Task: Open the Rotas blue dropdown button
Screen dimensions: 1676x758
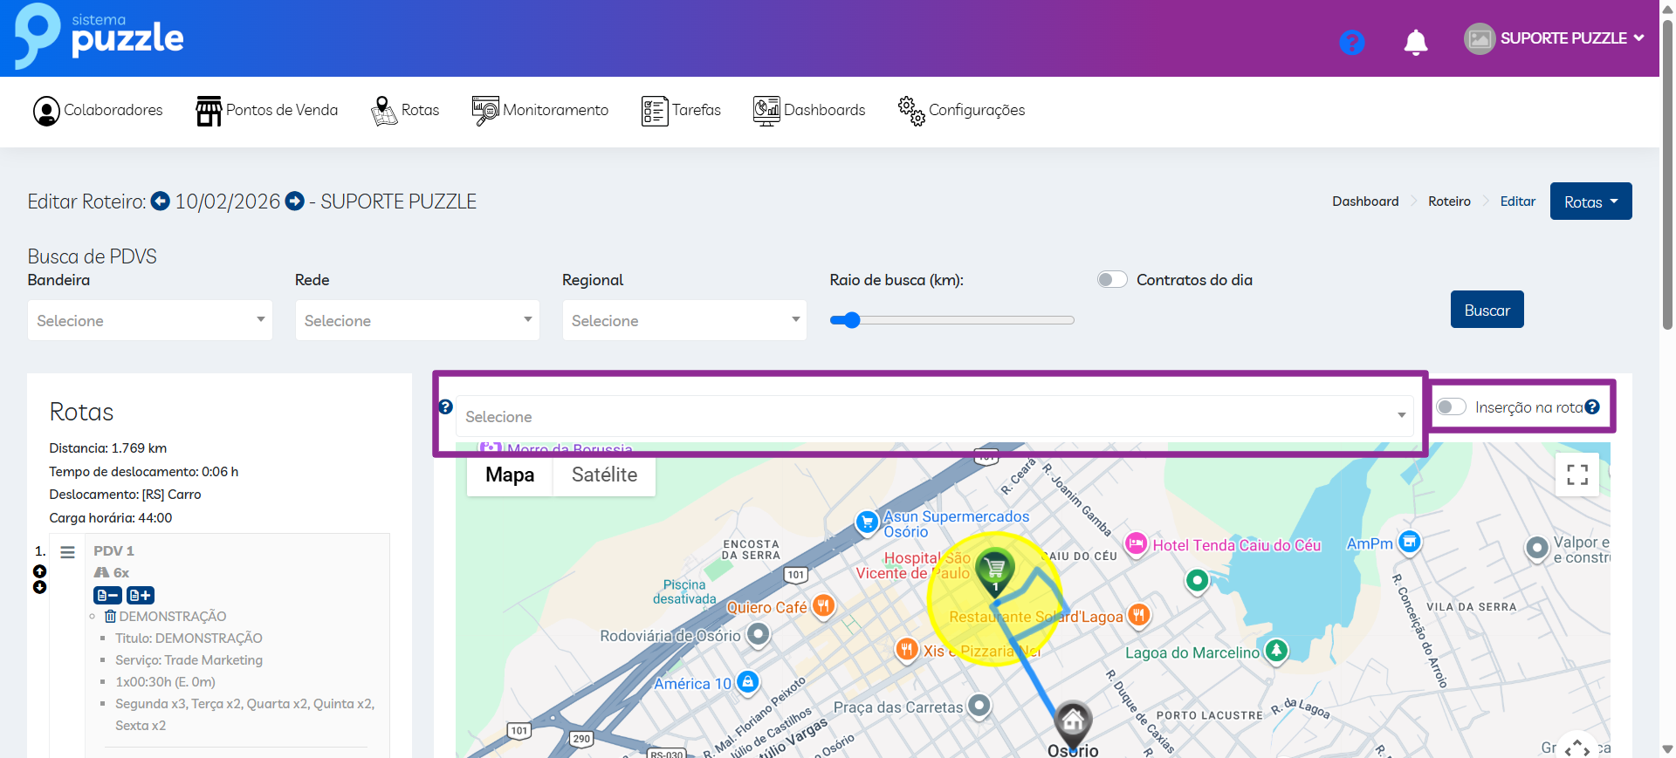Action: point(1590,201)
